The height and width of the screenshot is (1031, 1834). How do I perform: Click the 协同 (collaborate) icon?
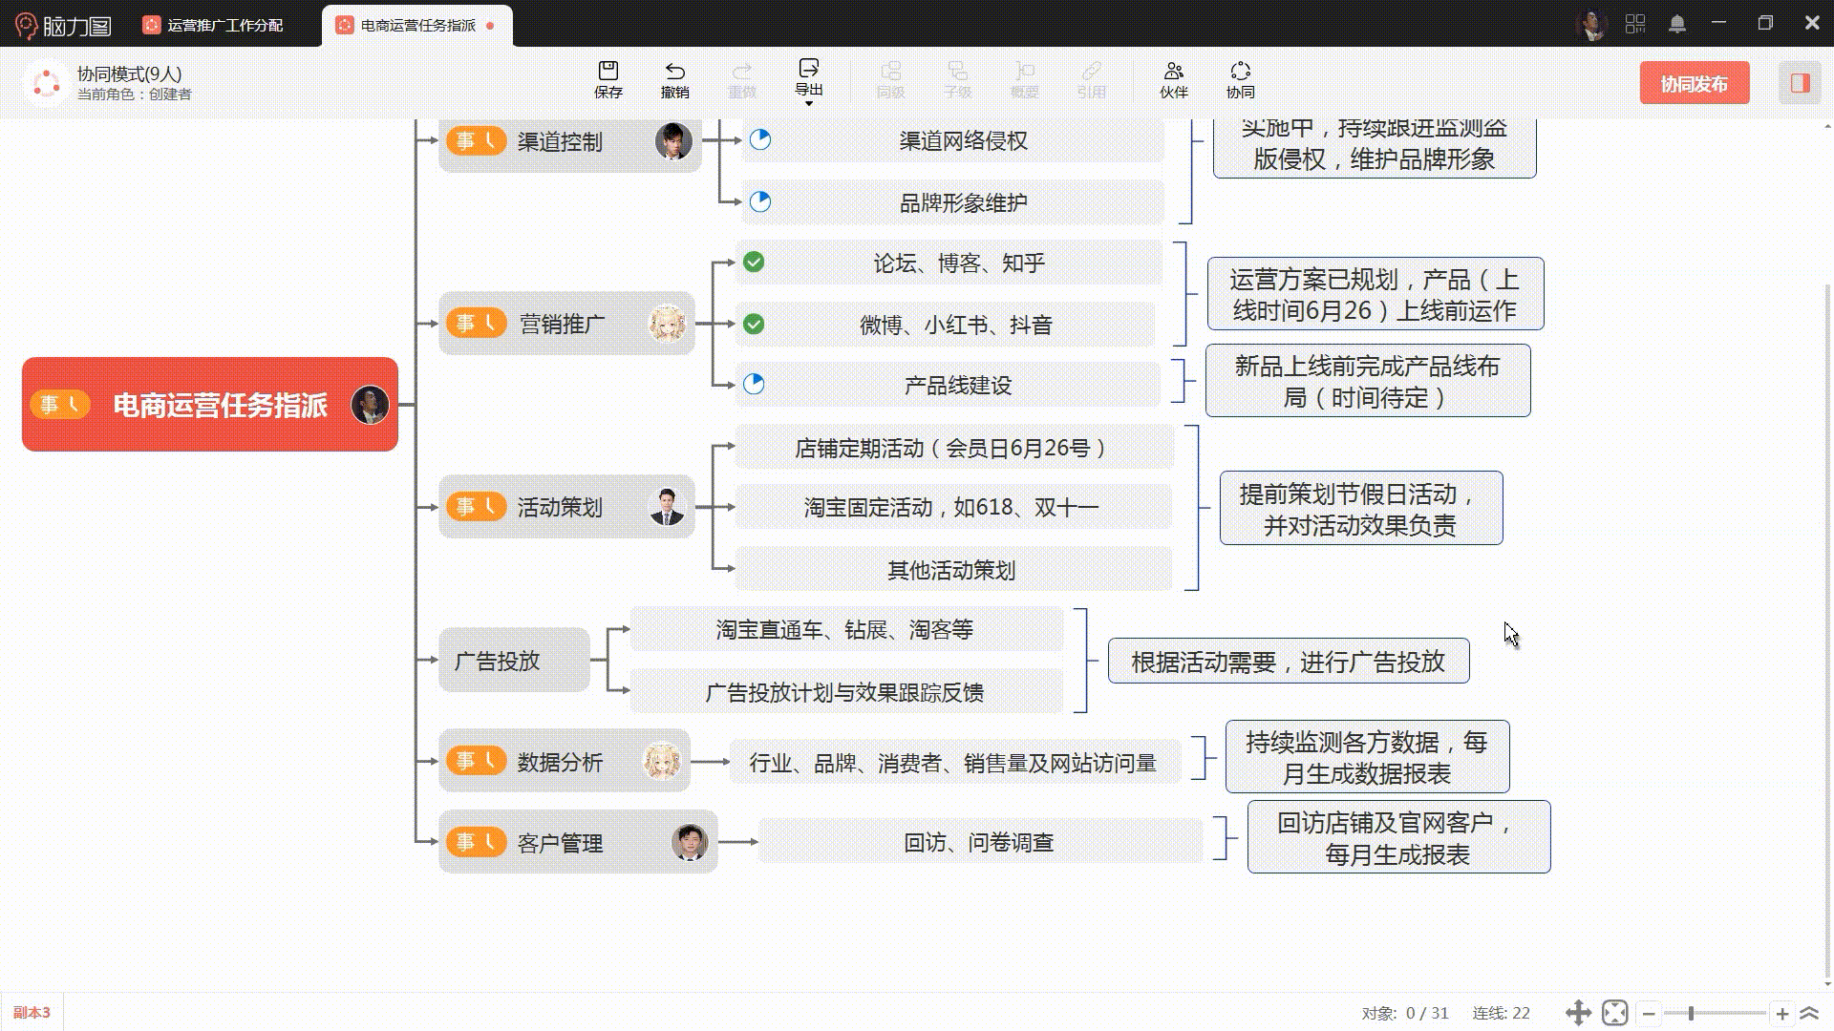(1241, 80)
